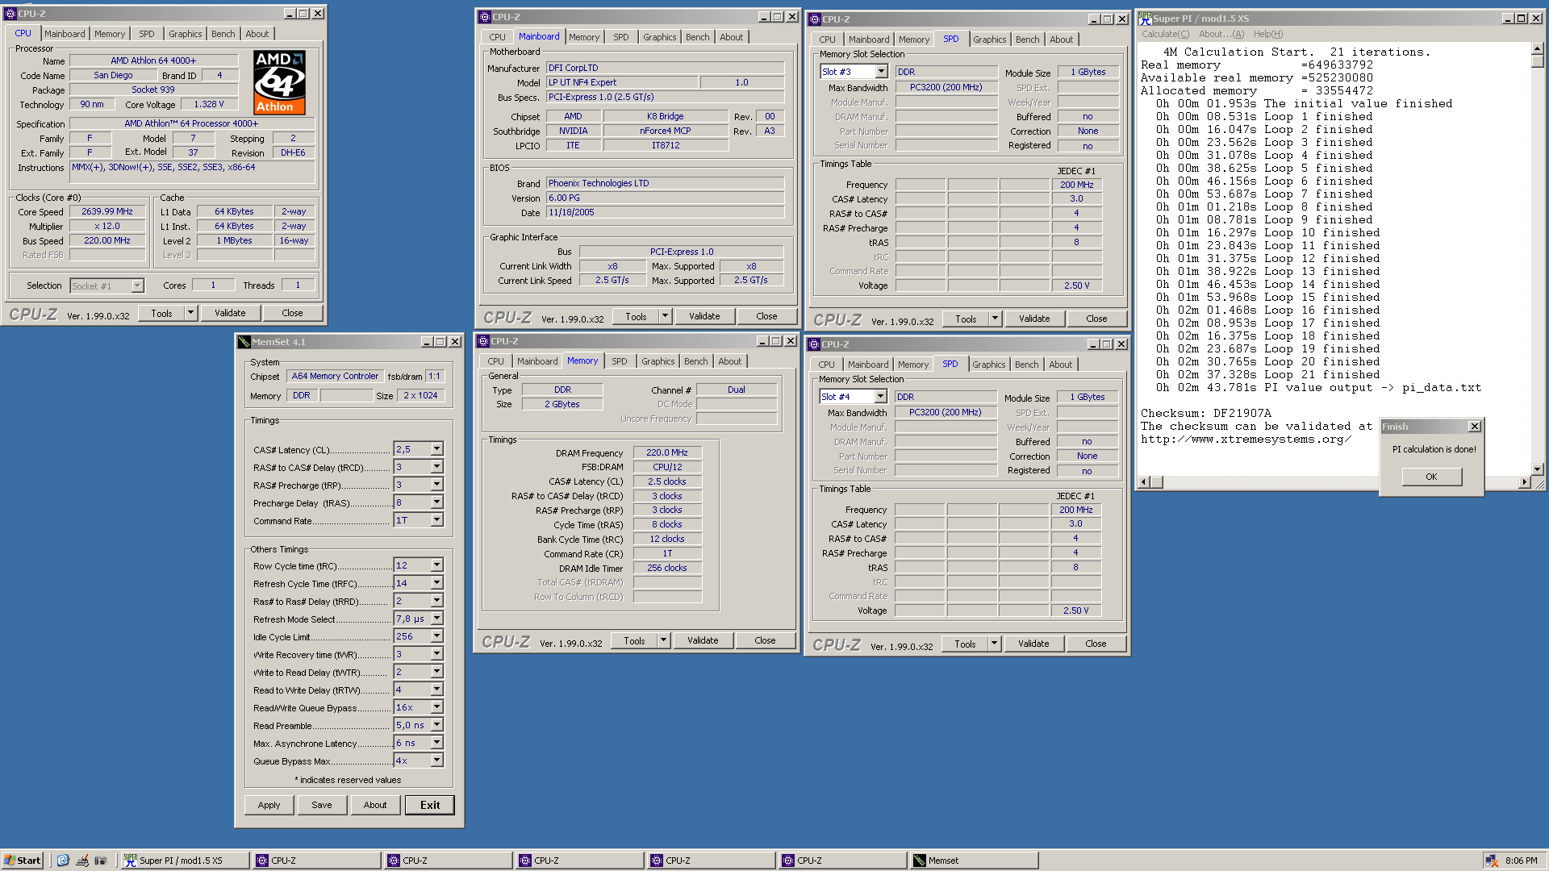Open Row Cycle time (tRC) dropdown
This screenshot has height=871, width=1549.
[x=436, y=565]
